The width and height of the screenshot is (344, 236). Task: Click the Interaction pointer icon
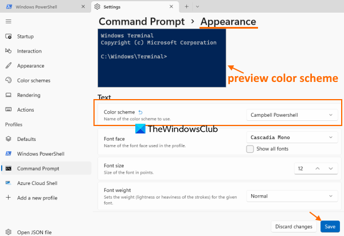[x=9, y=51]
